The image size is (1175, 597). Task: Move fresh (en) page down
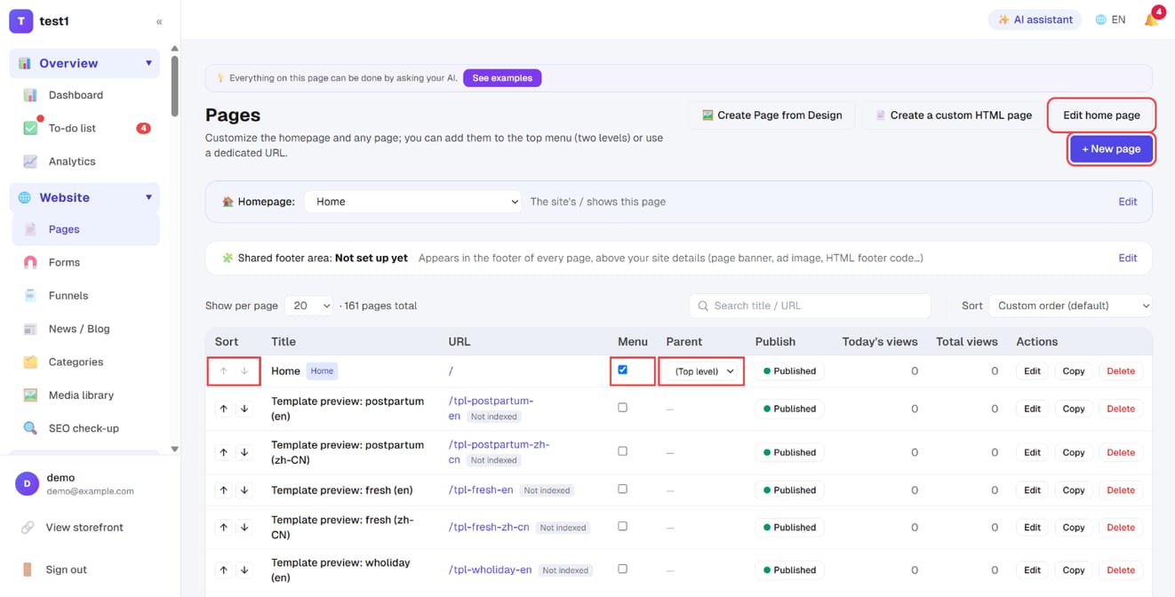point(244,490)
